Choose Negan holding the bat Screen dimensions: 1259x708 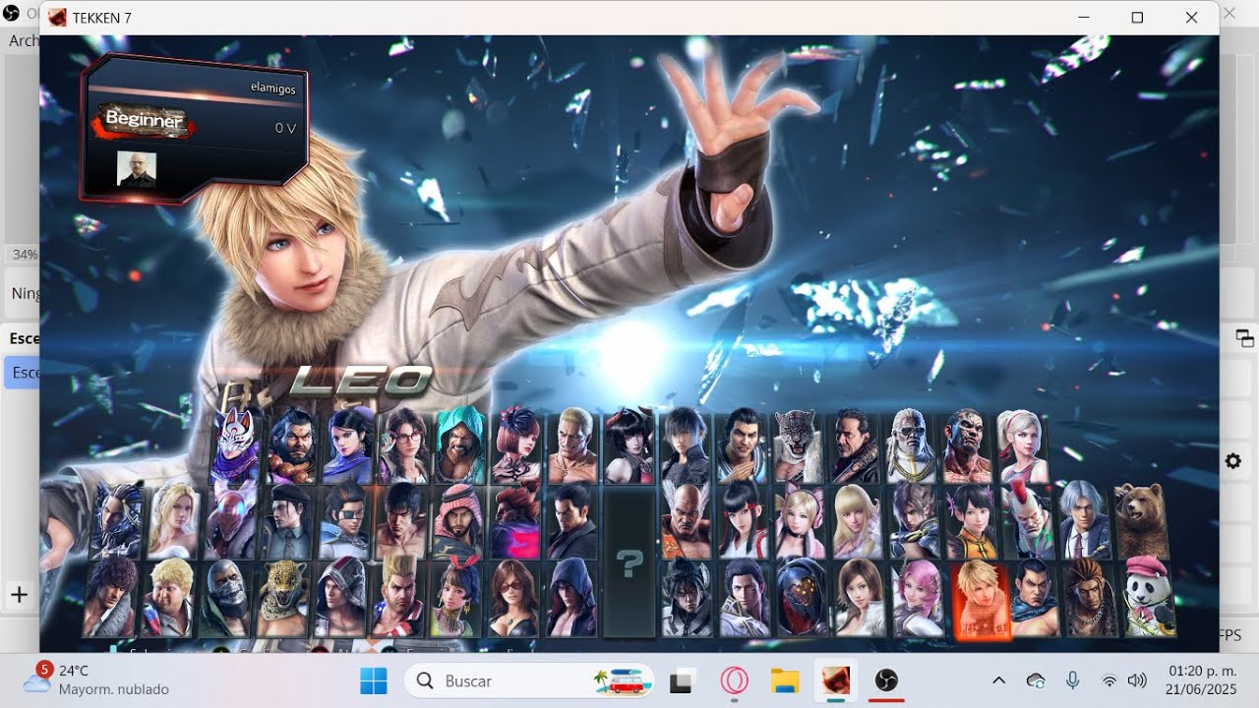click(x=854, y=446)
